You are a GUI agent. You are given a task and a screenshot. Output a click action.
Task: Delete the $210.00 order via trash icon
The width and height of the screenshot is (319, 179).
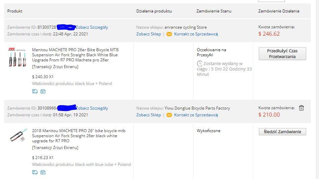(301, 108)
